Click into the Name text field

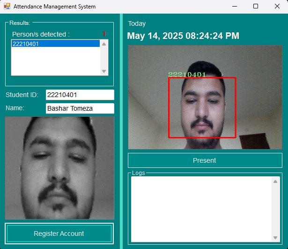[x=80, y=108]
